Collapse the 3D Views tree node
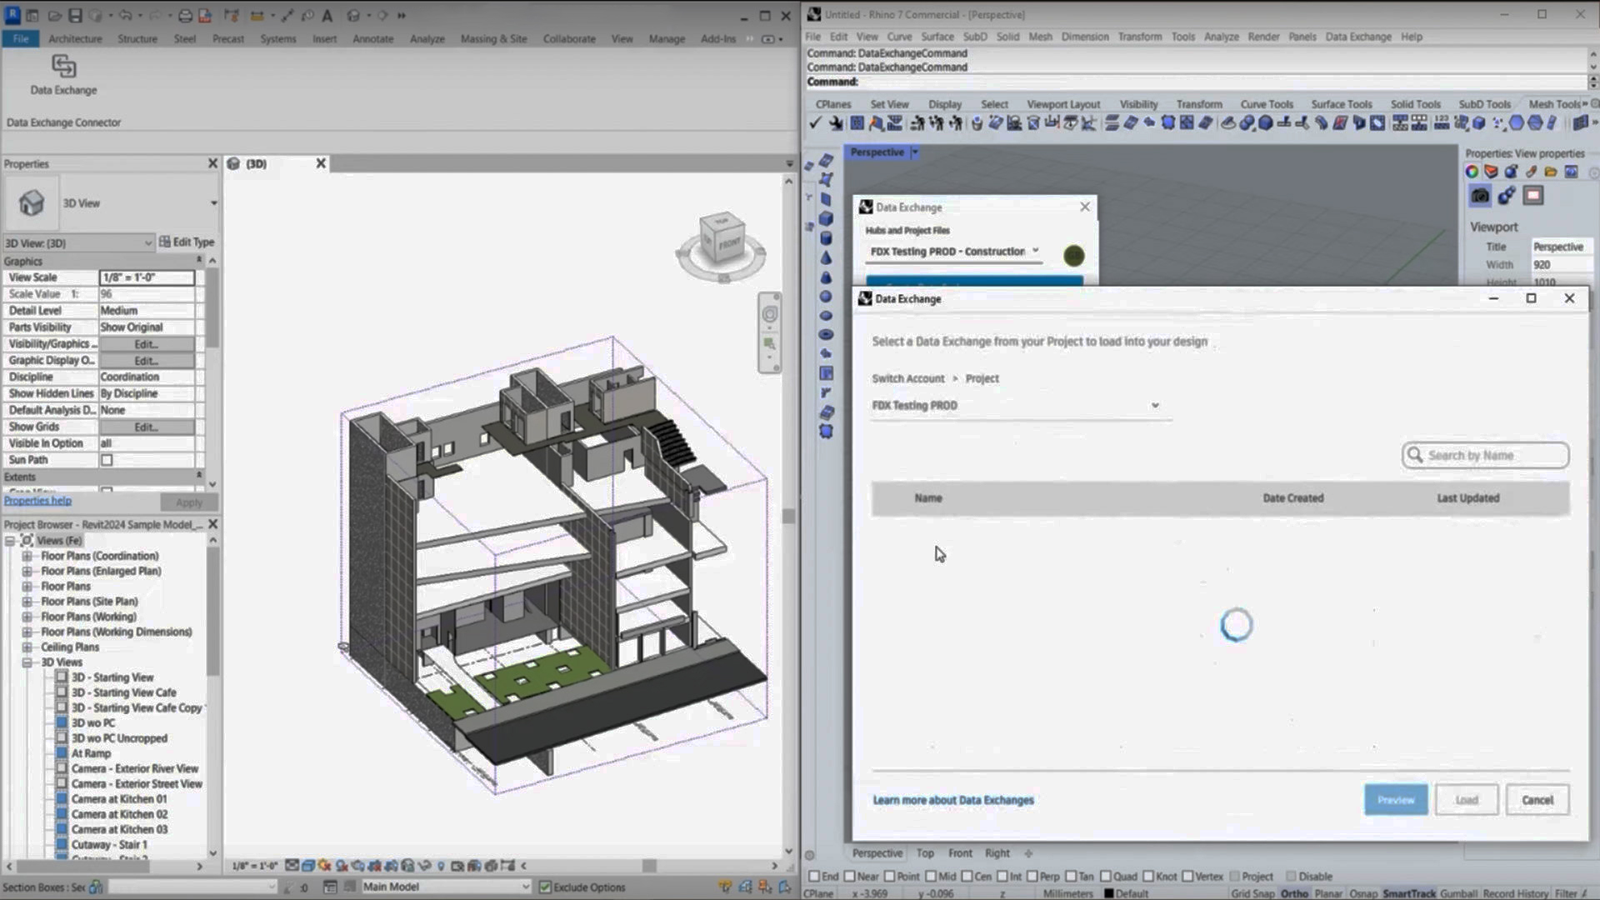Screen dimensions: 1600x900 (x=27, y=662)
